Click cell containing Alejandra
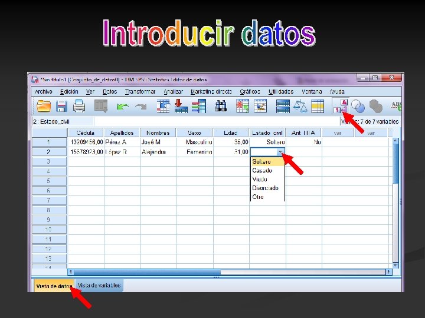 click(x=159, y=152)
